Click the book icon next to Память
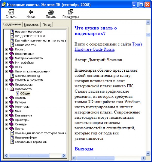 (12, 98)
